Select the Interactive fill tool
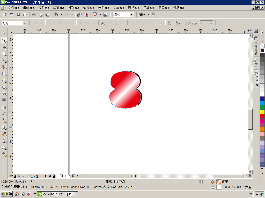The height and width of the screenshot is (198, 265). click(4, 154)
